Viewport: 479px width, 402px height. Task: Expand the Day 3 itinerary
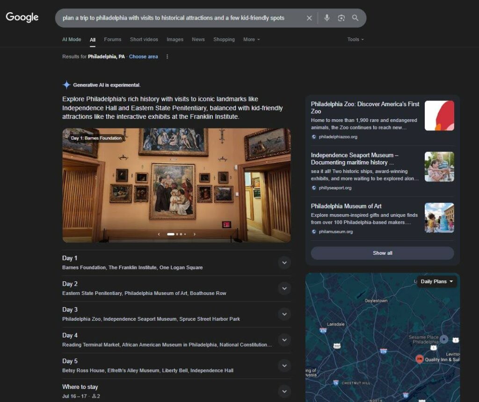pyautogui.click(x=284, y=314)
